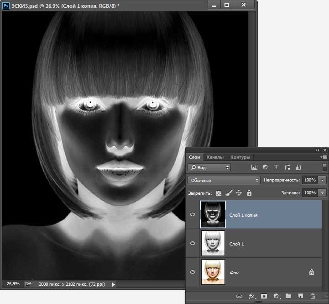Screen dimensions: 329x304
Task: Lock layer position icon
Action: click(x=239, y=193)
